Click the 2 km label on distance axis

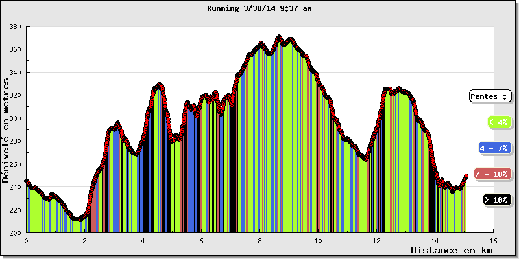point(85,241)
